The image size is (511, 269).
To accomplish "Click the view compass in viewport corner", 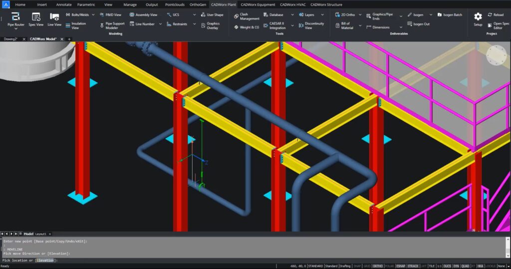I will 496,55.
